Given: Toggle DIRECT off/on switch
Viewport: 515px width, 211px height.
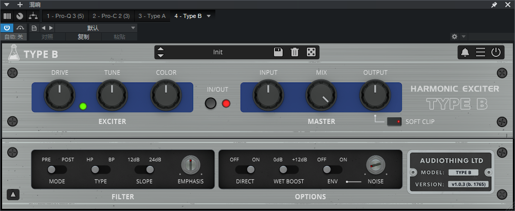Looking at the screenshot, I should (x=245, y=170).
